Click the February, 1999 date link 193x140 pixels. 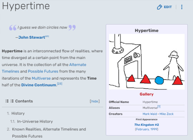pyautogui.click(x=147, y=129)
